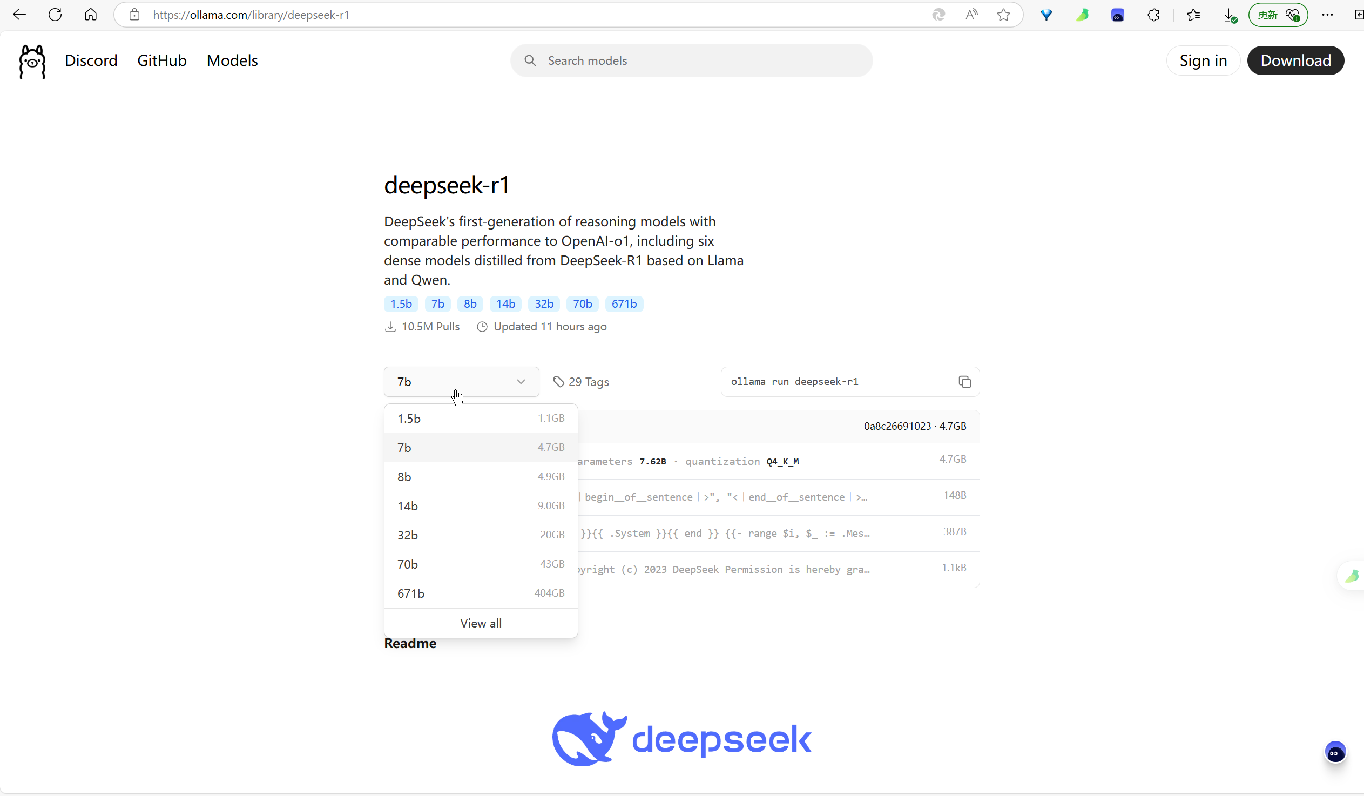Open browser extensions puzzle icon
Viewport: 1364px width, 796px height.
pyautogui.click(x=1153, y=15)
